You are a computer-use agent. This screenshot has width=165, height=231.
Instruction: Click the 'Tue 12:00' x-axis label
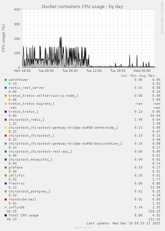pyautogui.click(x=94, y=71)
